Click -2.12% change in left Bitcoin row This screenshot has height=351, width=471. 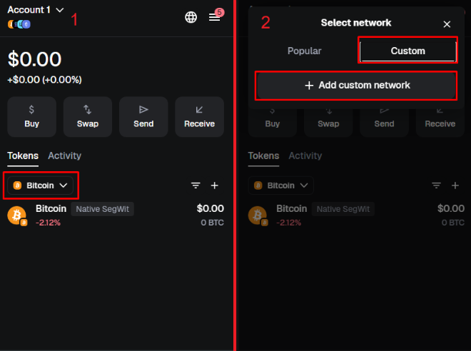pos(48,223)
